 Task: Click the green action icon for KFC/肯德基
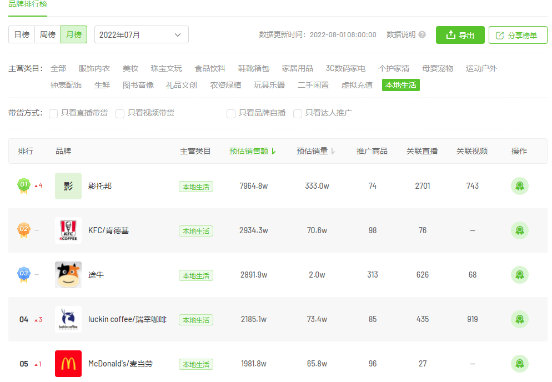[520, 230]
